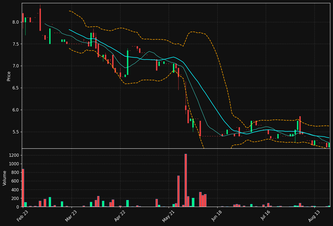Click the 'Aug 13' date label
Image resolution: width=333 pixels, height=226 pixels.
click(314, 216)
